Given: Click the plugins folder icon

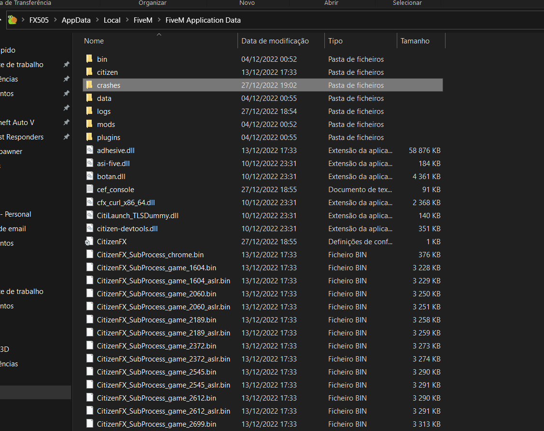Looking at the screenshot, I should 89,137.
